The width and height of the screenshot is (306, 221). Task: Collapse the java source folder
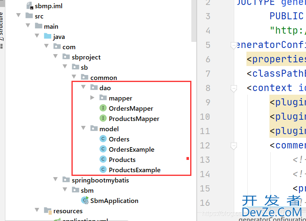click(x=37, y=36)
